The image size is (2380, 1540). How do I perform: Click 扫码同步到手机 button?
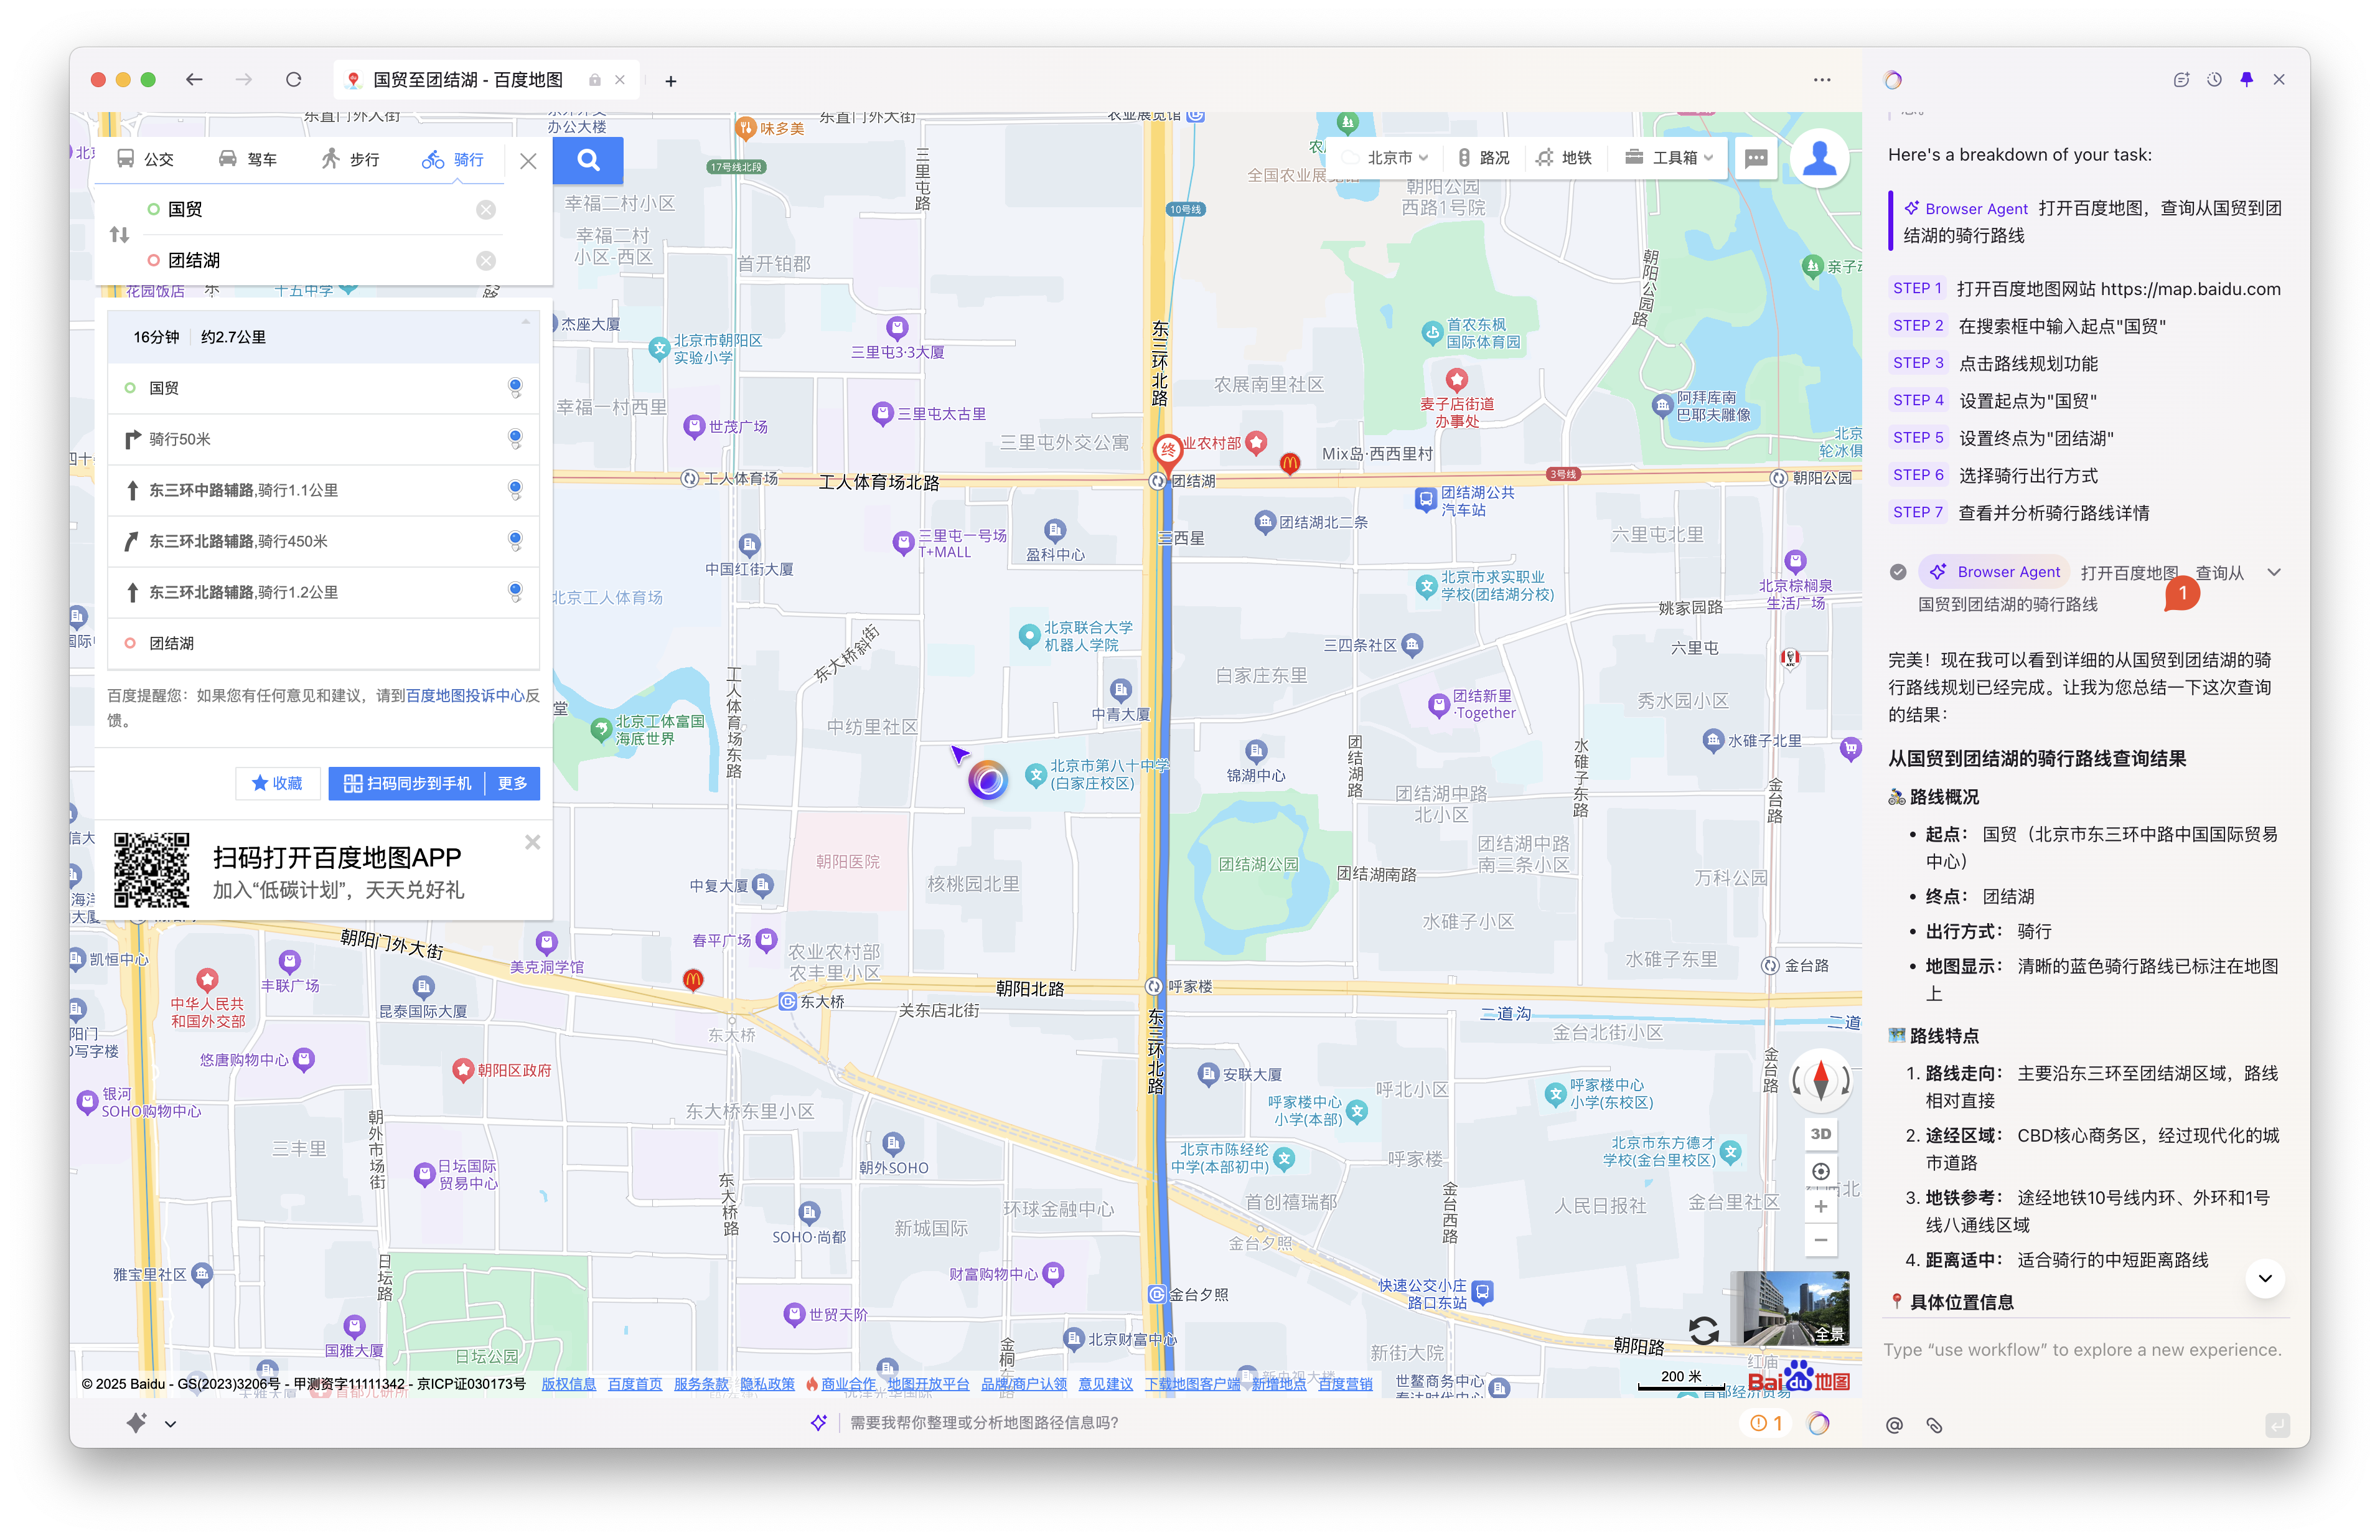pyautogui.click(x=407, y=784)
